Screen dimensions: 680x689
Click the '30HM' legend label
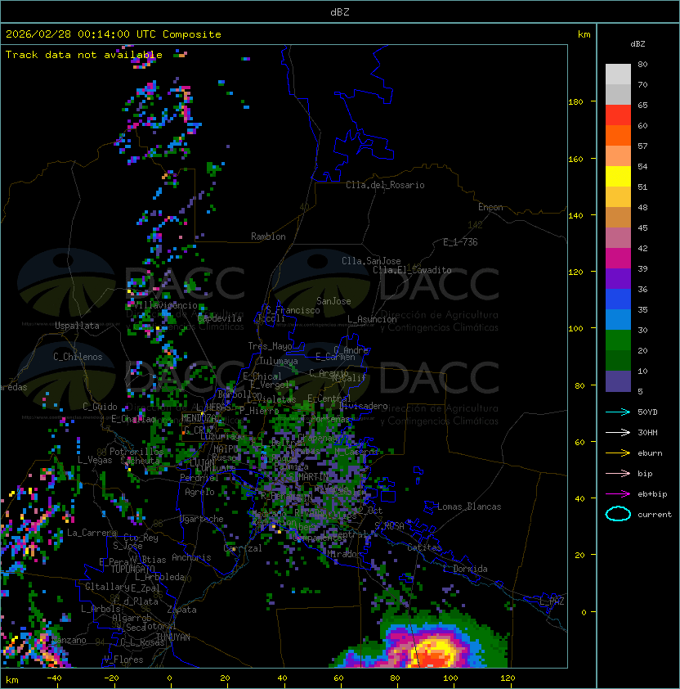647,433
